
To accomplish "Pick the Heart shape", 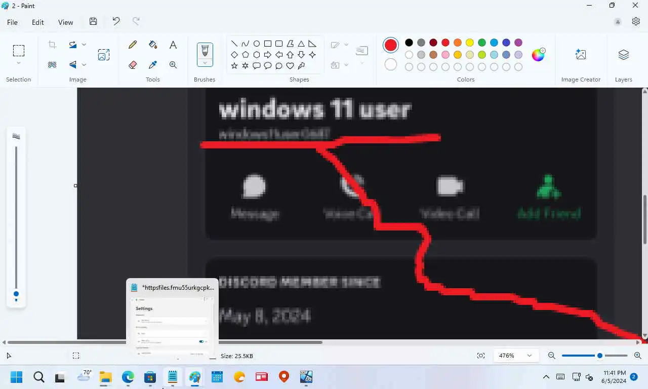I will tap(290, 66).
